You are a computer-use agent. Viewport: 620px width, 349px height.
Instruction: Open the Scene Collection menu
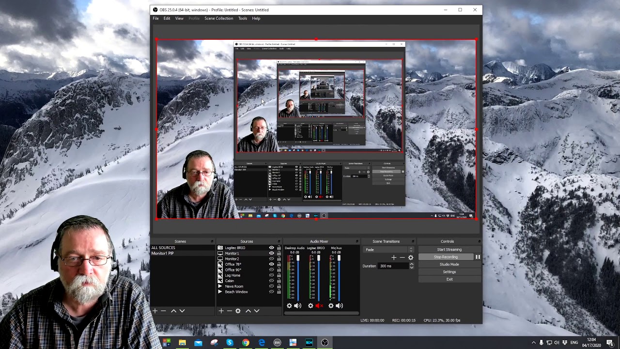218,18
